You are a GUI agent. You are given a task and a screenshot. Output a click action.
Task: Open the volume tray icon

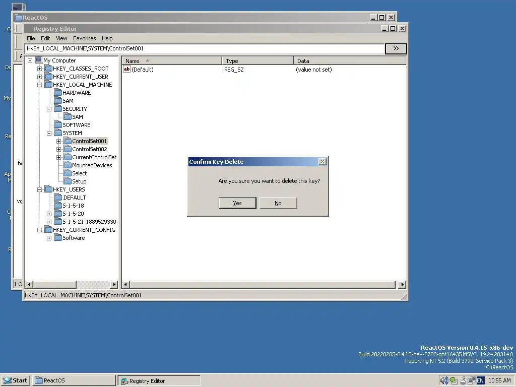coord(444,380)
